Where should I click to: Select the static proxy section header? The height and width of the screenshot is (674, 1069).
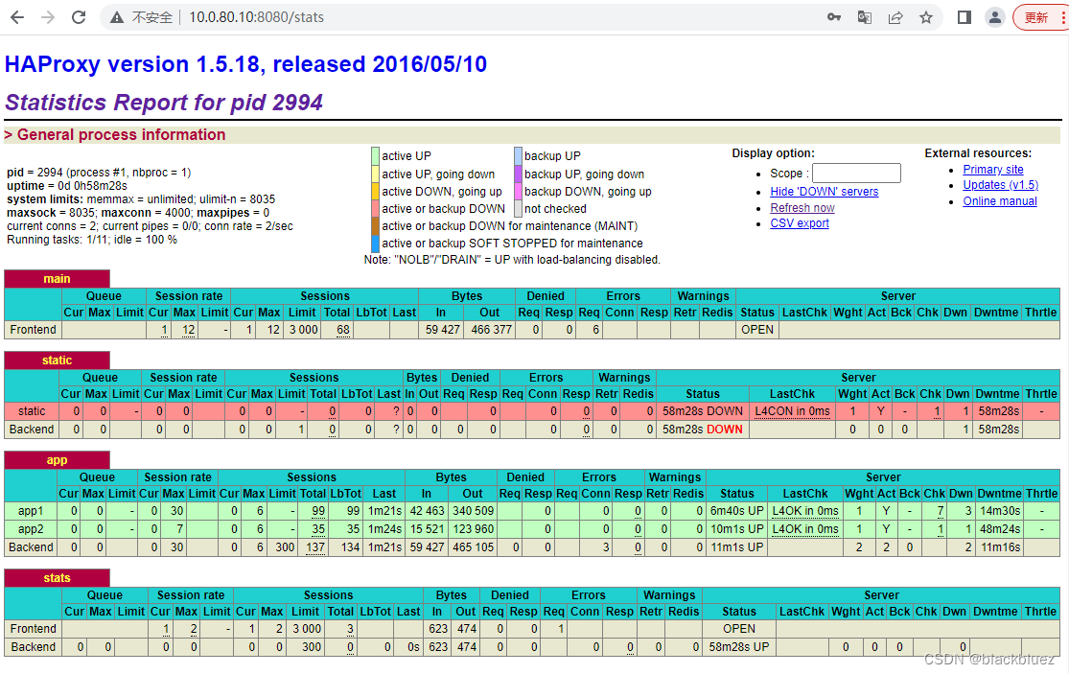[x=57, y=360]
